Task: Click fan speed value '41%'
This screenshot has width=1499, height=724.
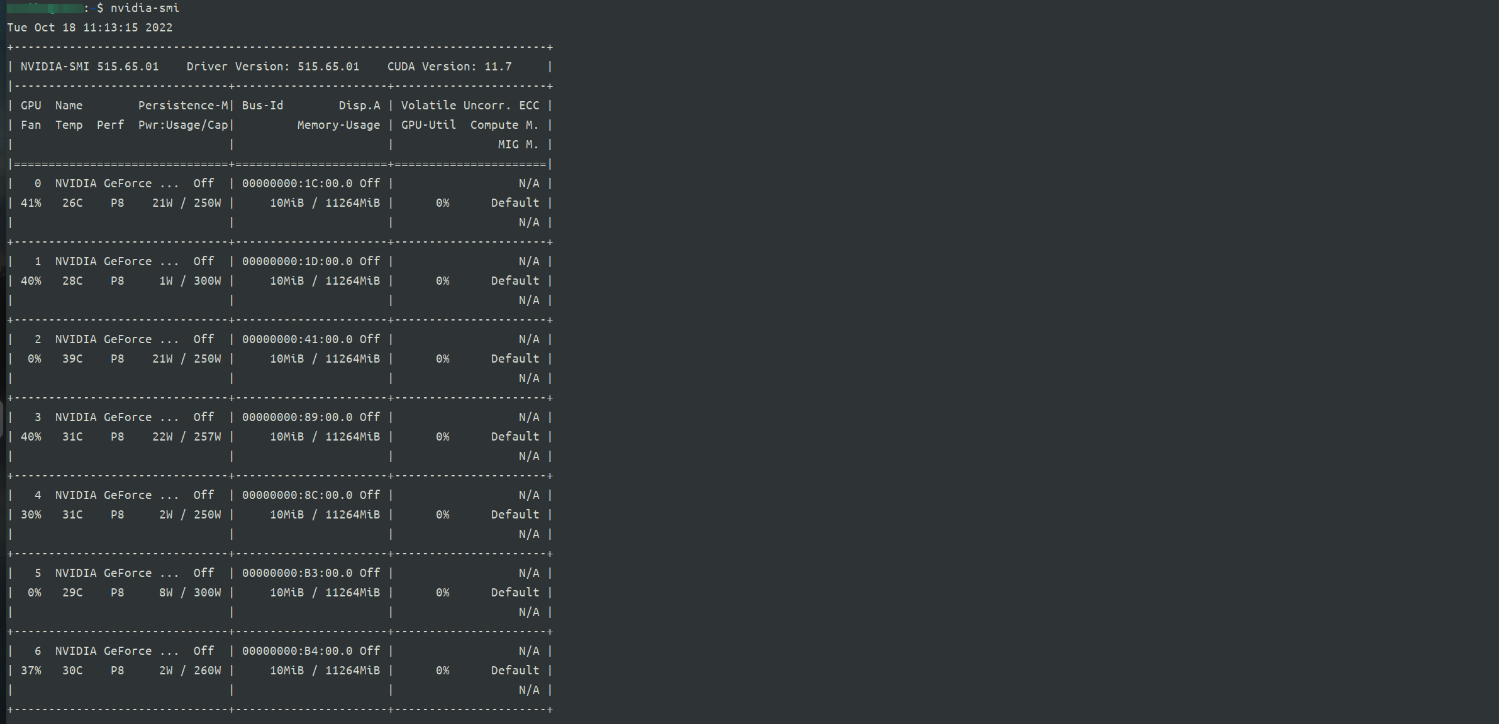Action: [x=31, y=203]
